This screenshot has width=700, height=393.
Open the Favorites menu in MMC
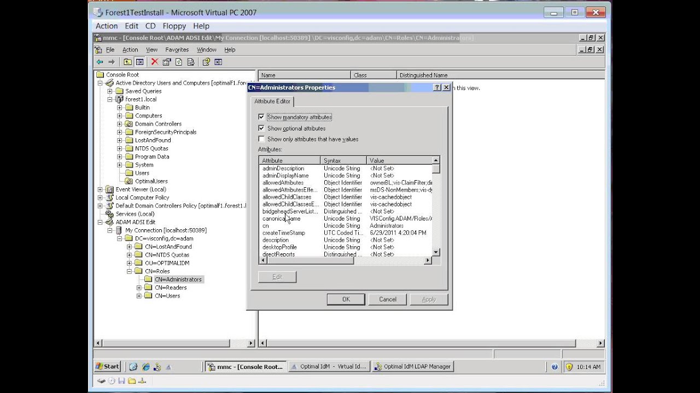point(177,50)
